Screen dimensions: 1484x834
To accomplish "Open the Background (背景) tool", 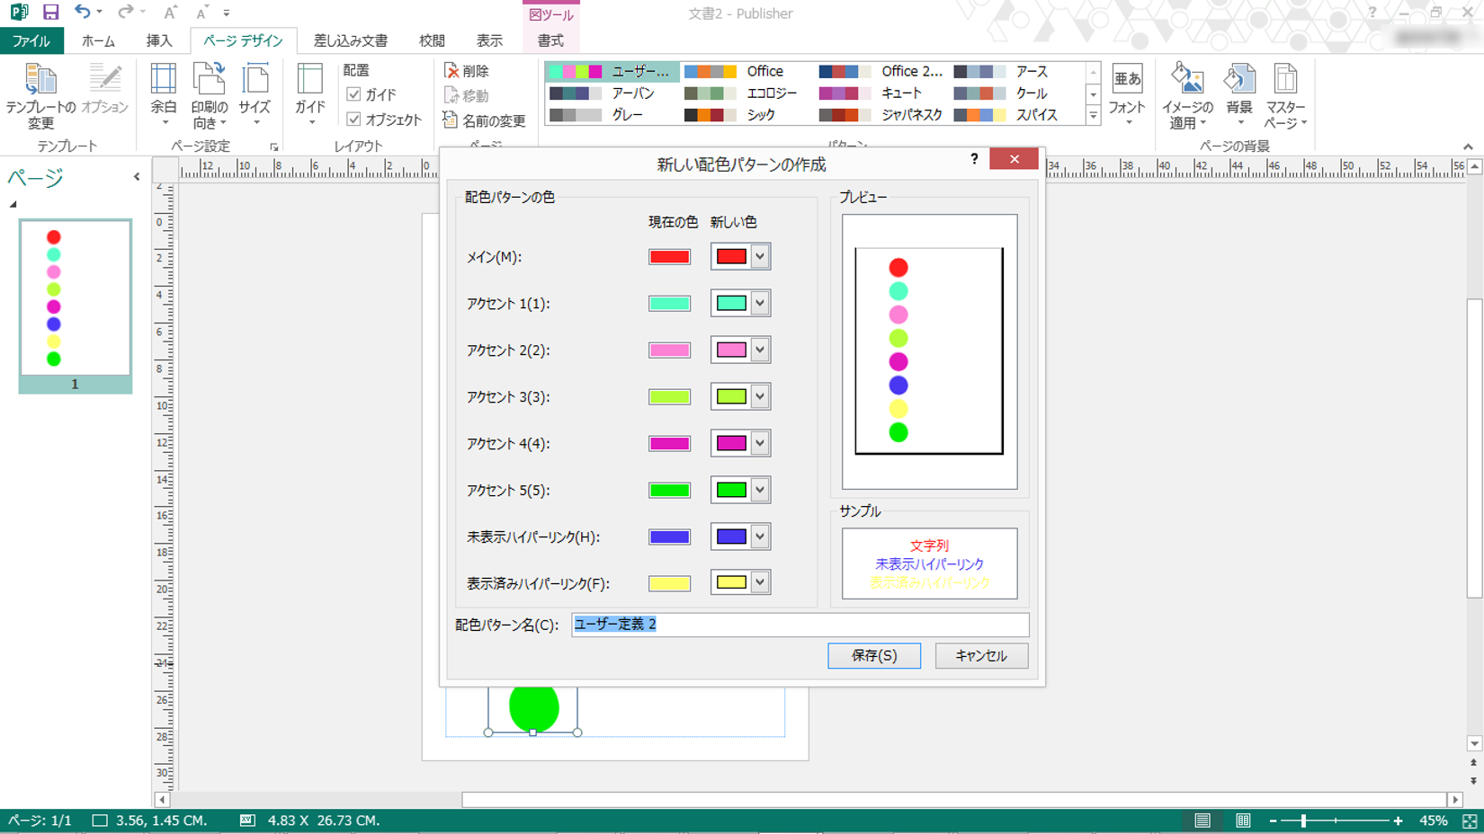I will pyautogui.click(x=1239, y=95).
